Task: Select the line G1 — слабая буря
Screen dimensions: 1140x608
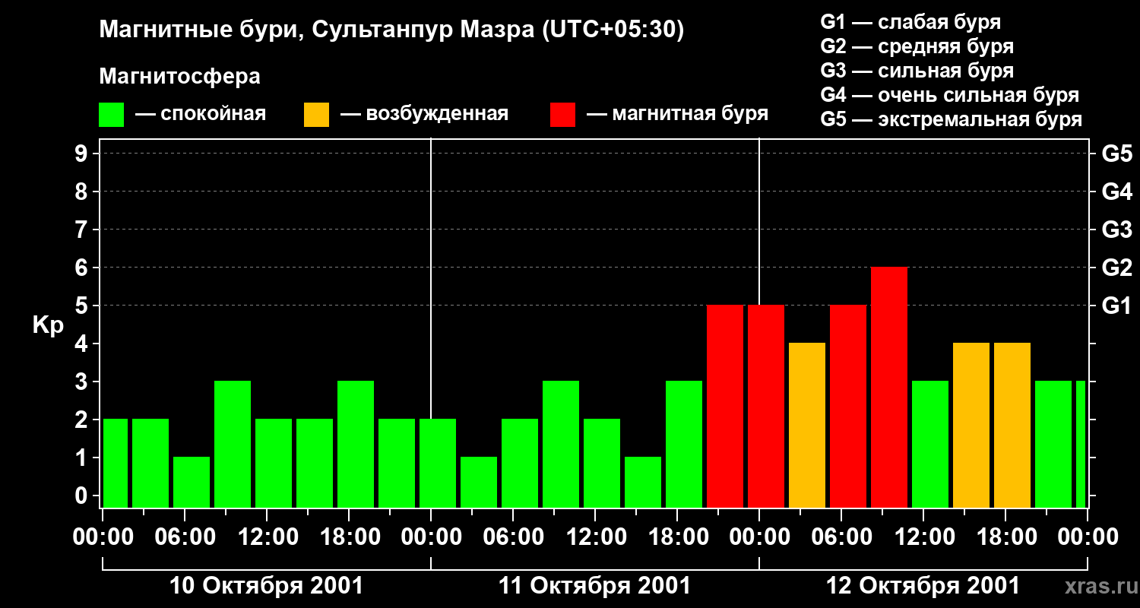Action: pos(910,22)
